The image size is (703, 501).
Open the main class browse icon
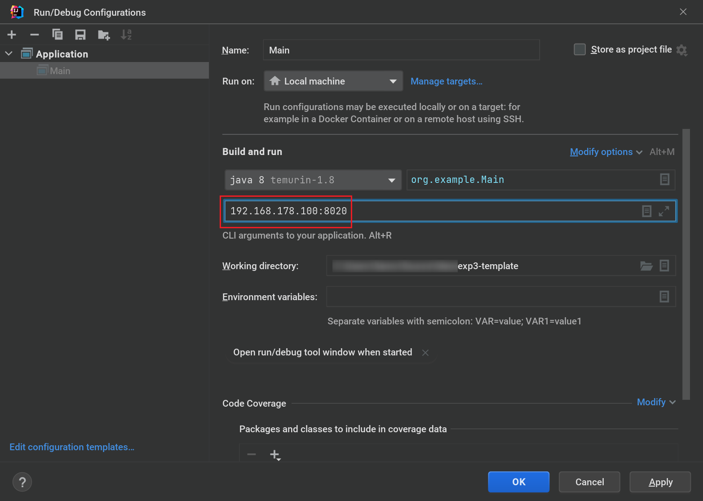664,180
